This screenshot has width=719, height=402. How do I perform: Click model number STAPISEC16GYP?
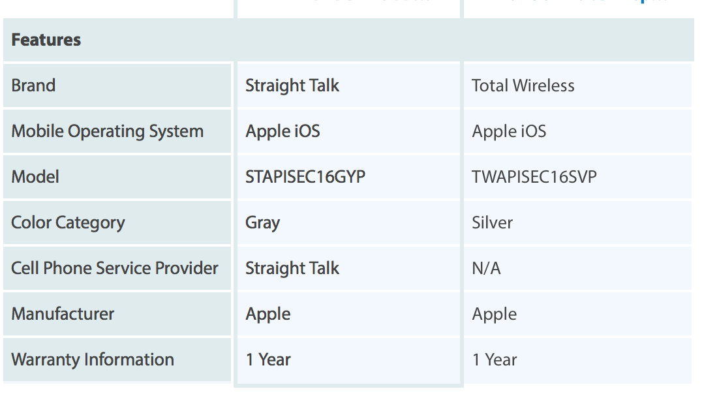[305, 177]
